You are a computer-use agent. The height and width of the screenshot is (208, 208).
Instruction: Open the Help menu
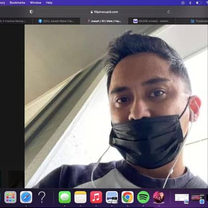[x=49, y=3]
